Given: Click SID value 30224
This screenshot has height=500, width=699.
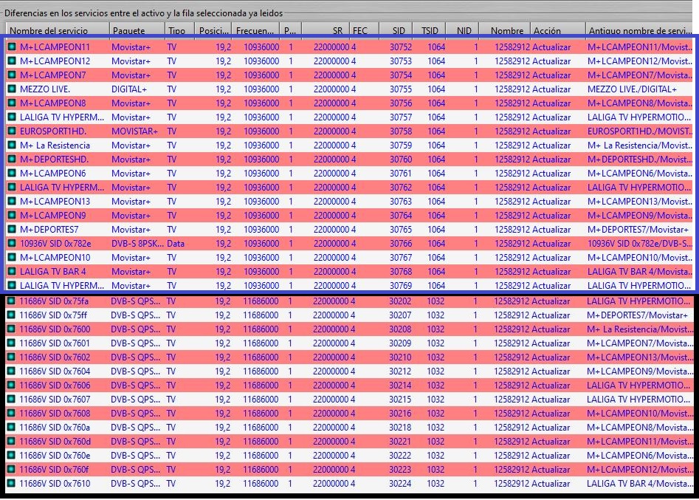Looking at the screenshot, I should pos(400,484).
